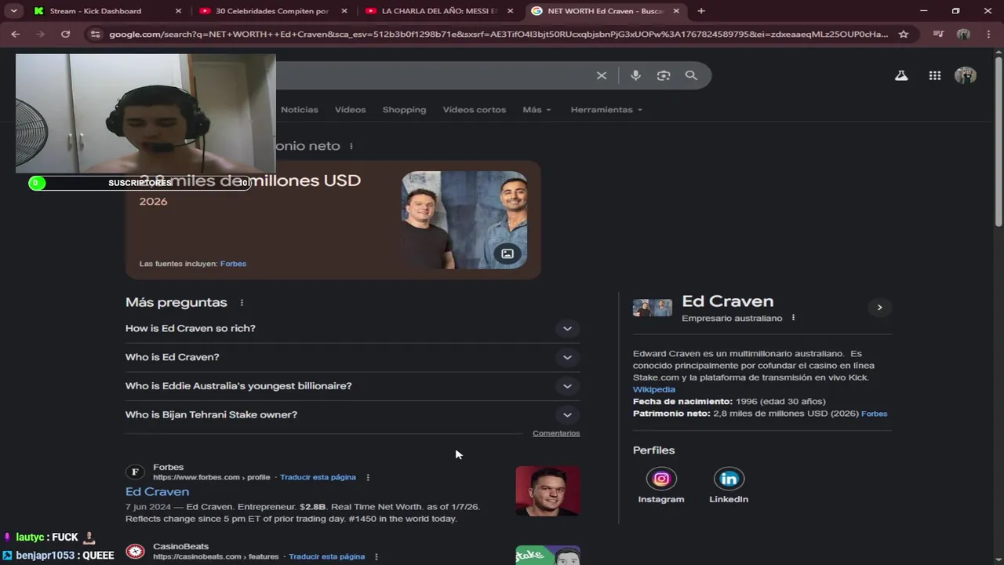The image size is (1004, 565).
Task: Start voice search with microphone icon
Action: 635,75
